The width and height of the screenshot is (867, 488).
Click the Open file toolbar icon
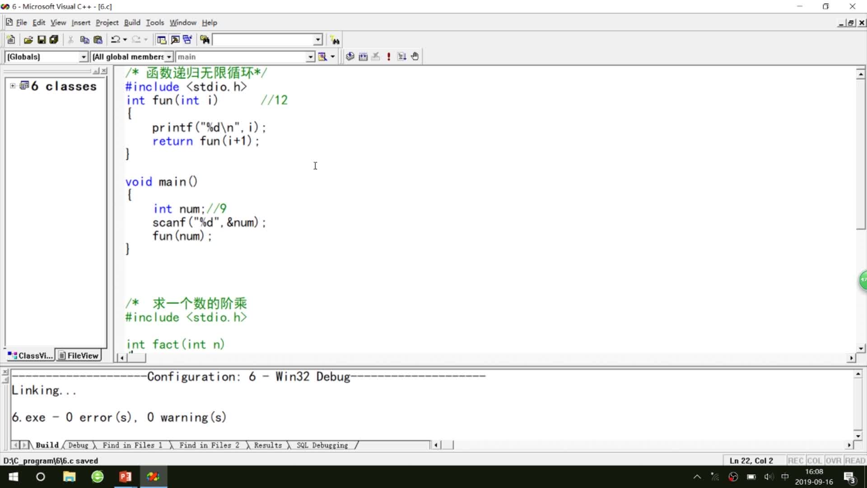click(x=28, y=40)
